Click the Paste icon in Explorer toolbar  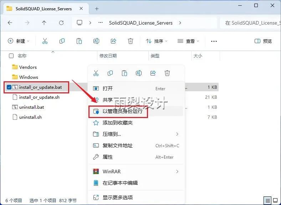(79, 41)
